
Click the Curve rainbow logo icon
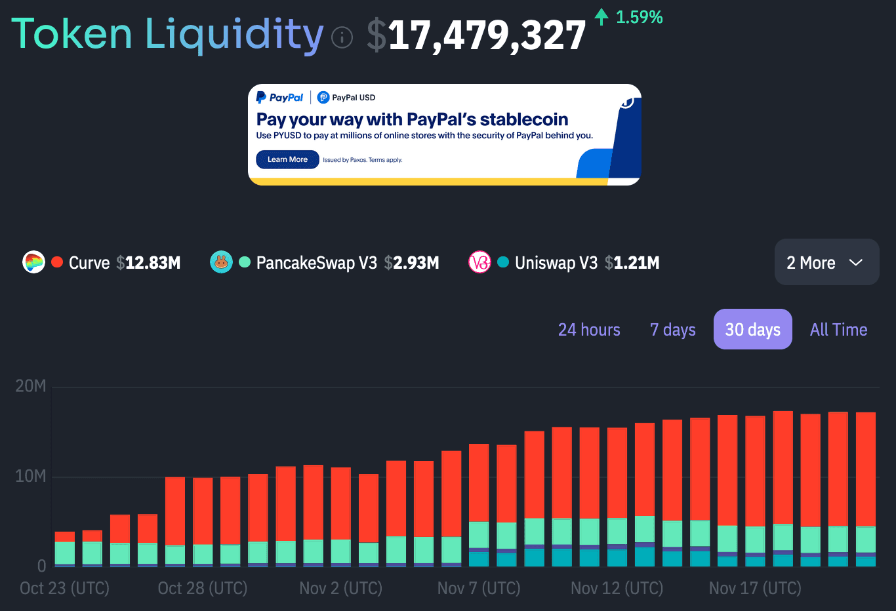click(33, 262)
